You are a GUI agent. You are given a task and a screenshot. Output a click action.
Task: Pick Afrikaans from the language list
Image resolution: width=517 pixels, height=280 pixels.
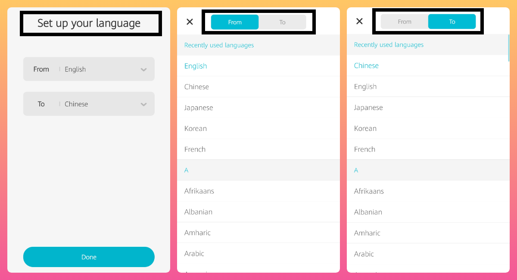pyautogui.click(x=199, y=191)
